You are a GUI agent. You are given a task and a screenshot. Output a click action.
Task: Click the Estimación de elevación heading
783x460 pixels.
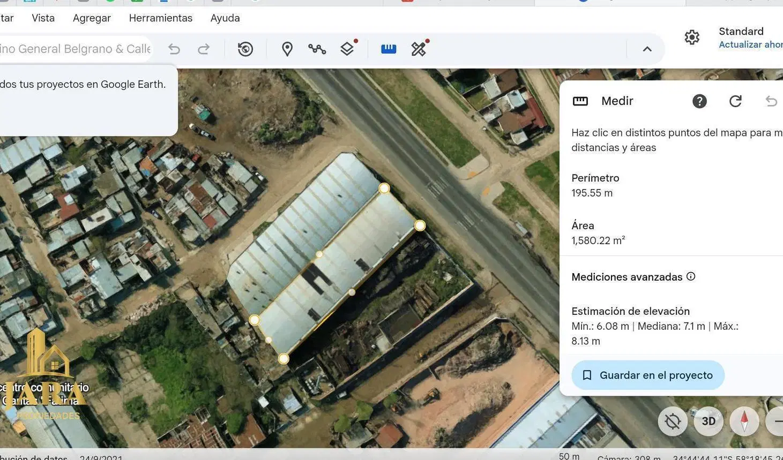click(x=630, y=311)
